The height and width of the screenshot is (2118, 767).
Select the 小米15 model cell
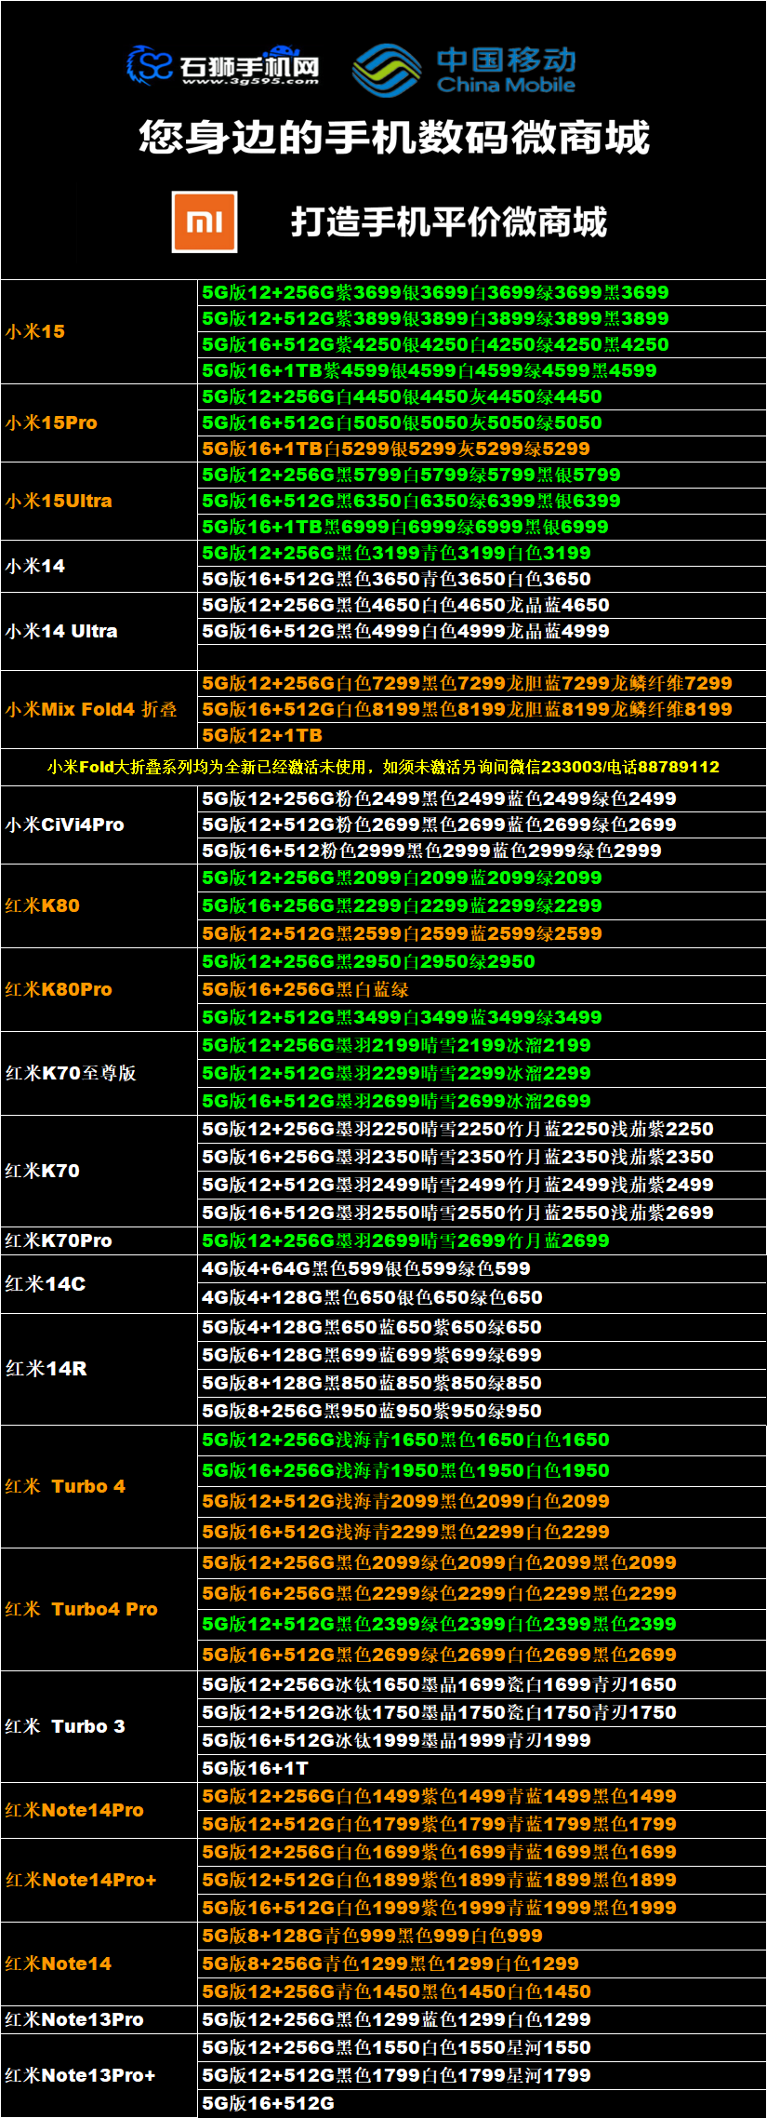(99, 331)
